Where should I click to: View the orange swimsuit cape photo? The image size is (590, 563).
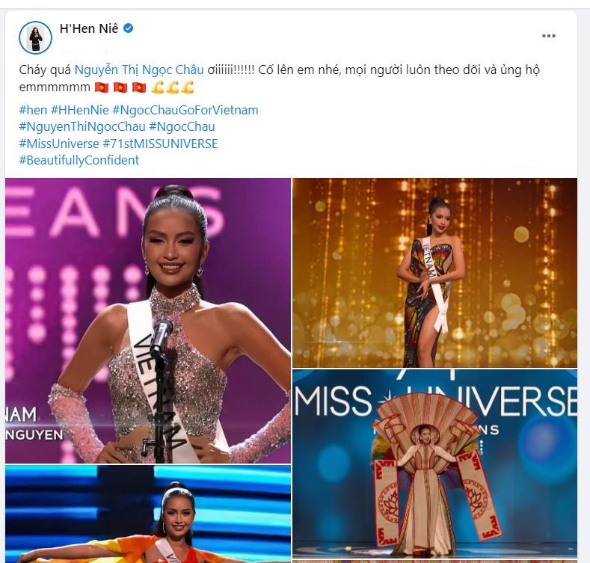[x=148, y=514]
